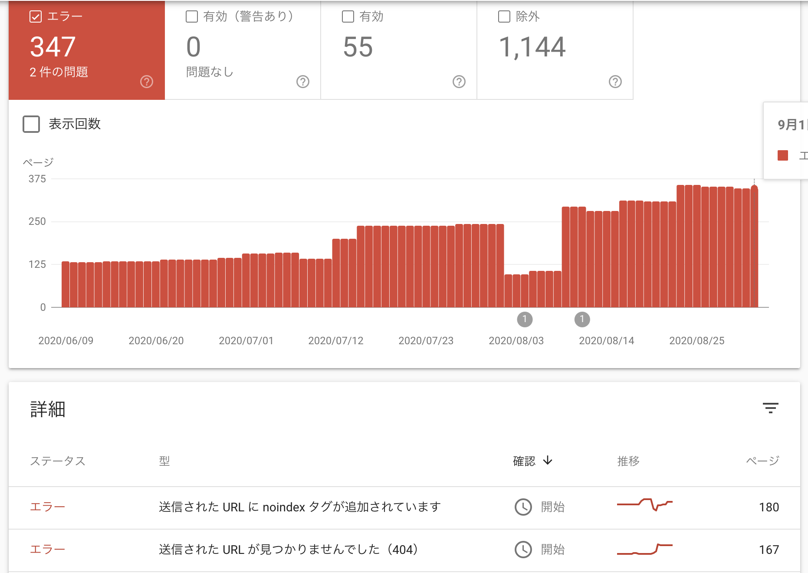Image resolution: width=808 pixels, height=573 pixels.
Task: Click clock icon in 404 row
Action: click(x=523, y=550)
